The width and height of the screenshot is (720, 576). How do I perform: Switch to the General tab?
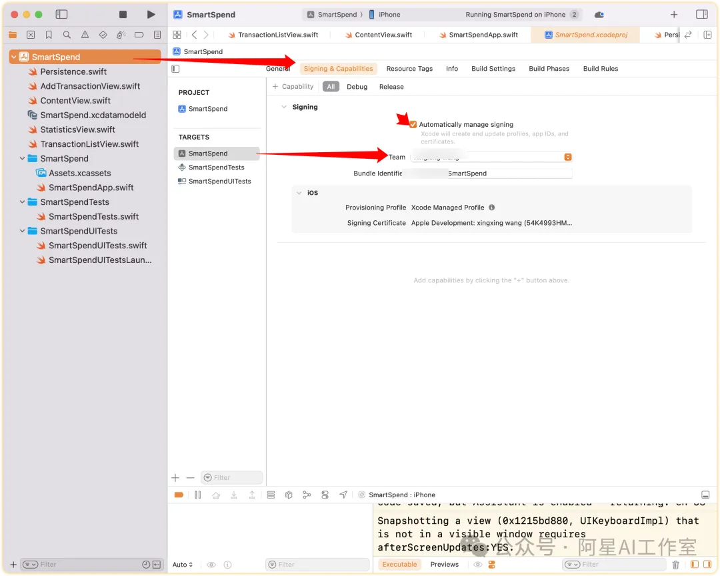click(278, 69)
